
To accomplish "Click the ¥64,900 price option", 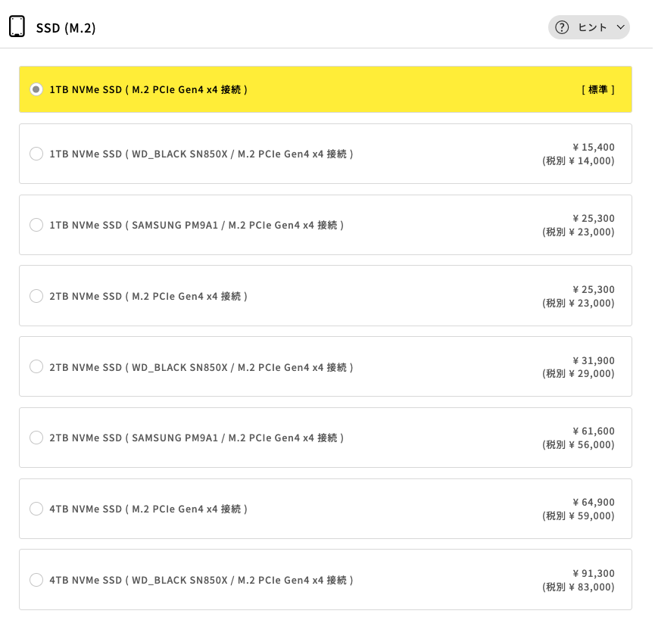I will (593, 502).
